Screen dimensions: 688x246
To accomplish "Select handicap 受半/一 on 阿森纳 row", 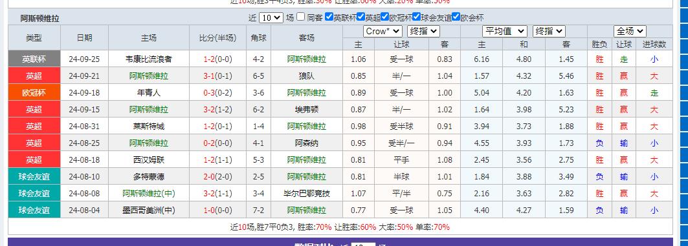I will pos(401,143).
